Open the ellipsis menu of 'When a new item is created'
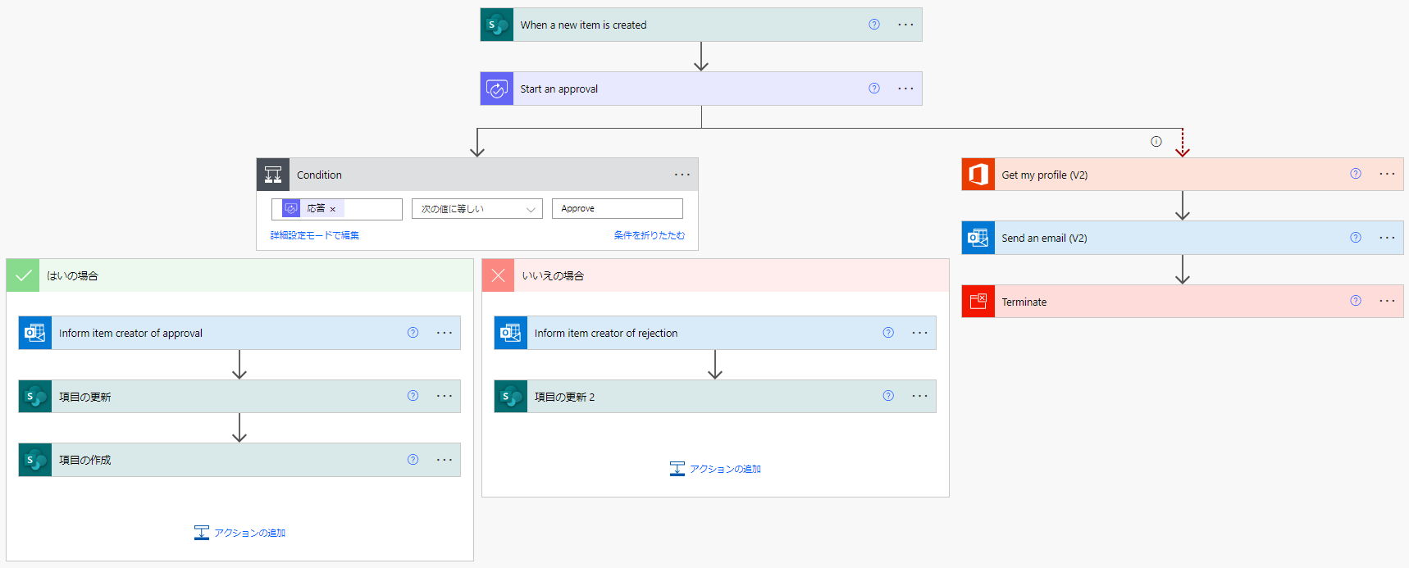The height and width of the screenshot is (568, 1409). pyautogui.click(x=905, y=25)
